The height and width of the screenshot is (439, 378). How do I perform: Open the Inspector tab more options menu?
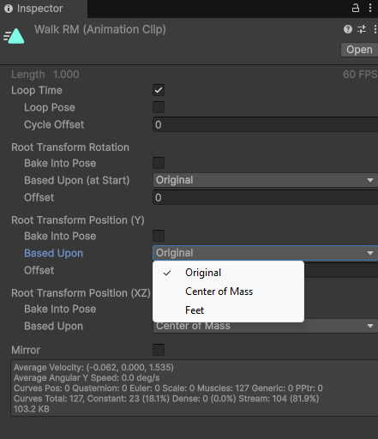click(370, 8)
